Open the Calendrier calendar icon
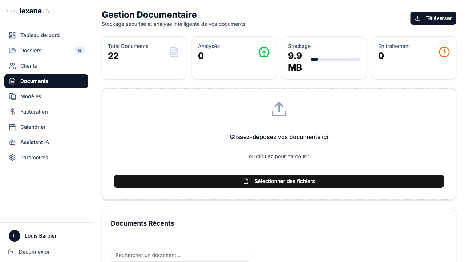The width and height of the screenshot is (465, 262). pyautogui.click(x=12, y=127)
